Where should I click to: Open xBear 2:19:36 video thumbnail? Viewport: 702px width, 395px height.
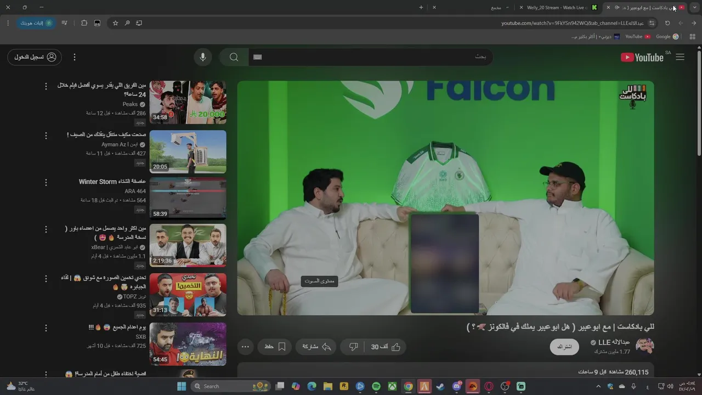point(188,245)
